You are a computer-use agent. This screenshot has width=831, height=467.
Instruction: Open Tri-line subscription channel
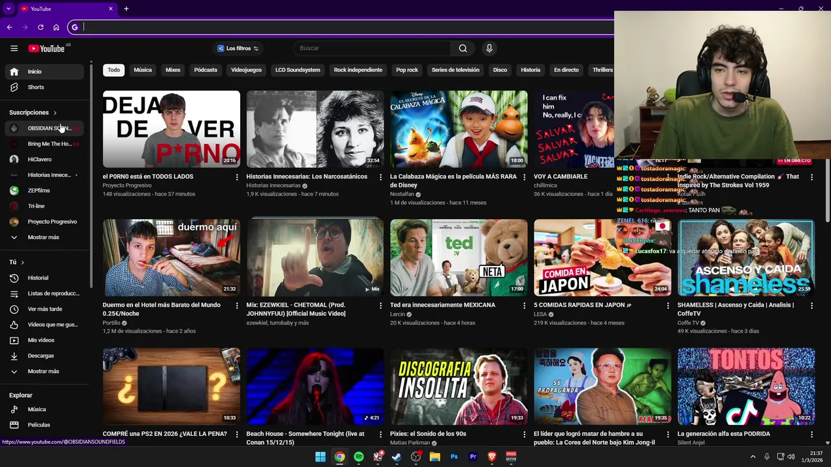point(44,206)
